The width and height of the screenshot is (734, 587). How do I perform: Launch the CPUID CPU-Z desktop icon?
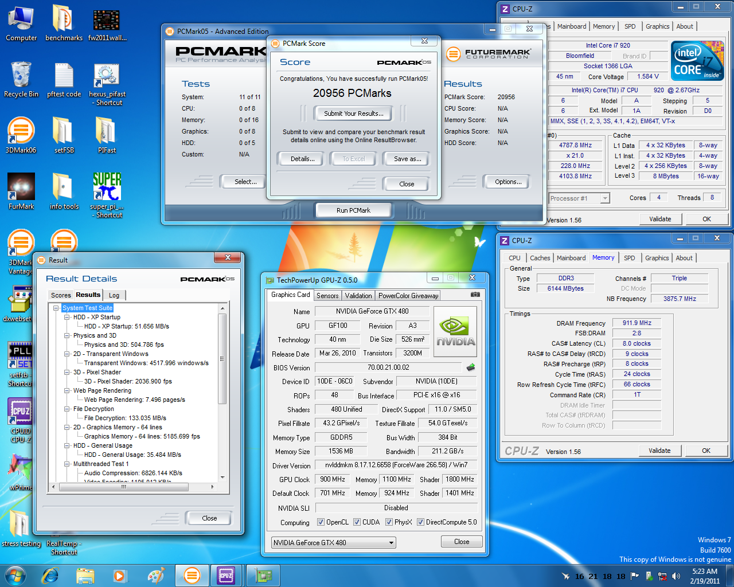coord(20,421)
